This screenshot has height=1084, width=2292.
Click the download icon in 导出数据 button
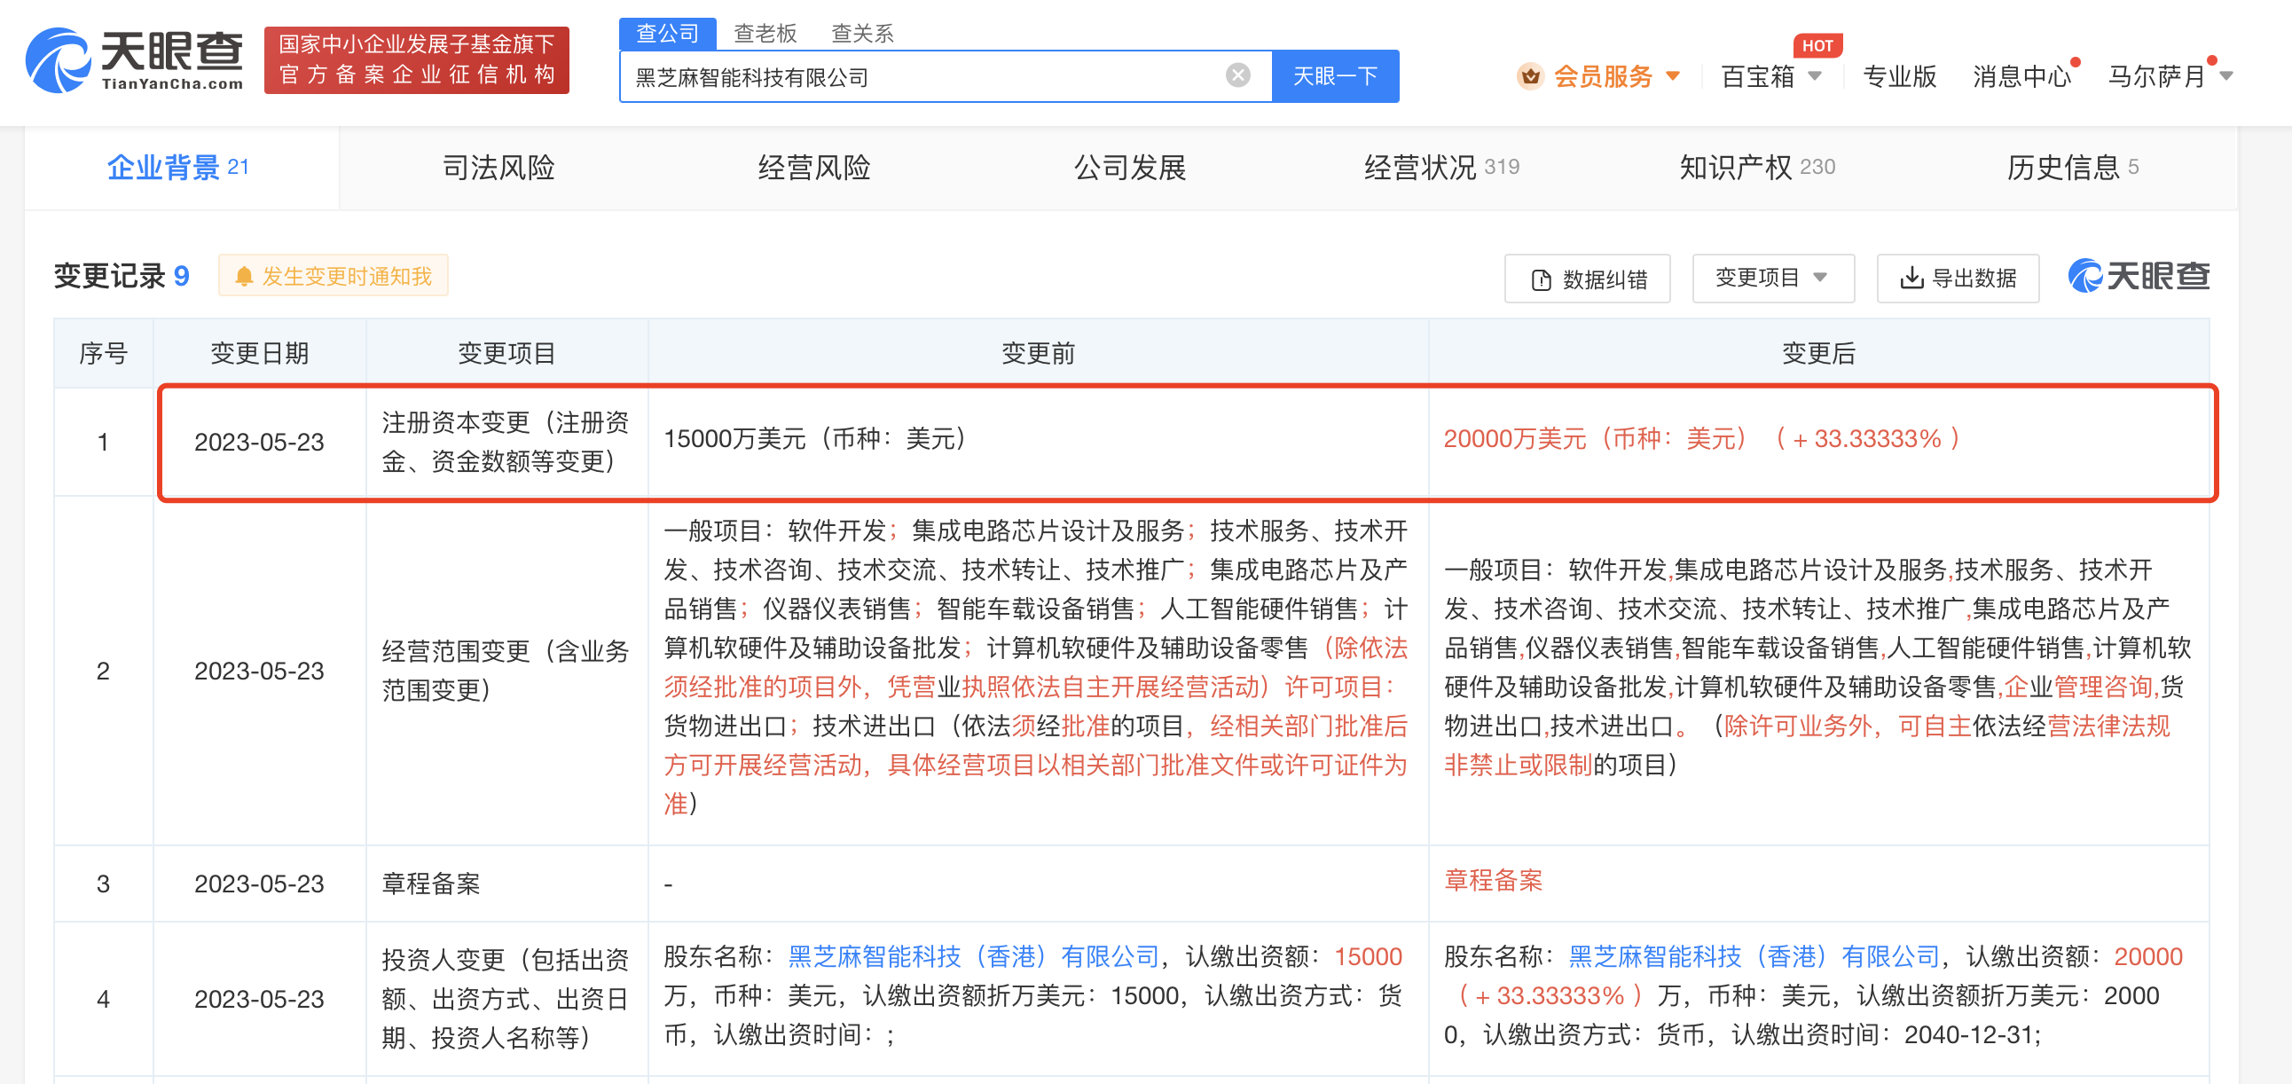(x=1911, y=279)
